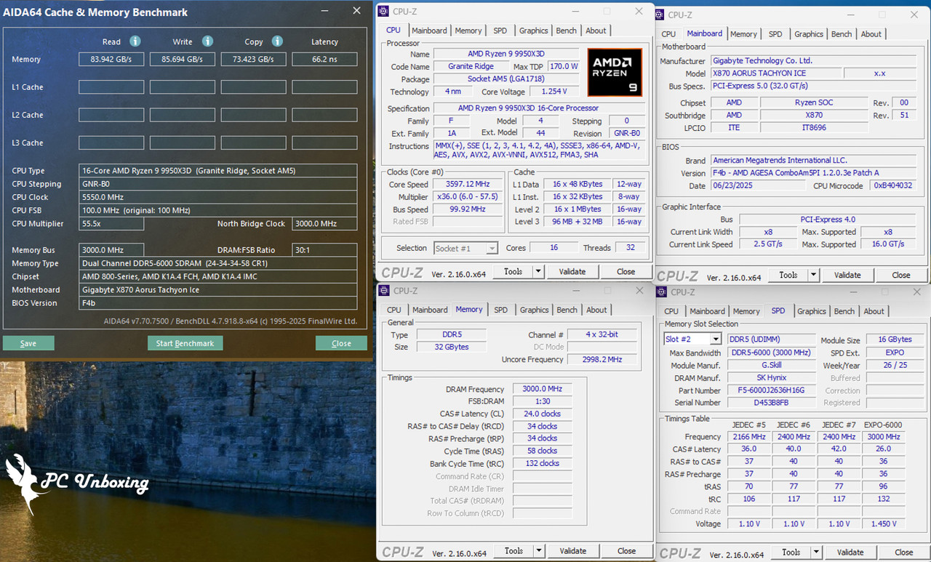Screen dimensions: 931x562
Task: Open Tools dropdown arrow in CPU tab window
Action: coord(538,271)
